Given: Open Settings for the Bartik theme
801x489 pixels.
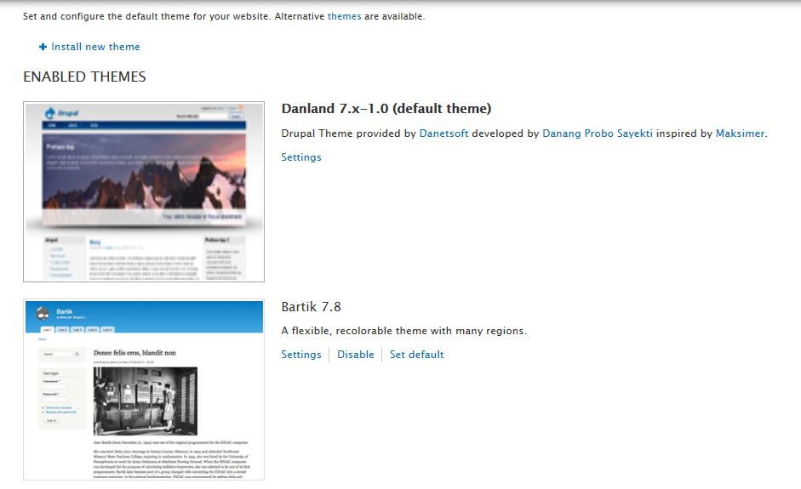Looking at the screenshot, I should 301,355.
